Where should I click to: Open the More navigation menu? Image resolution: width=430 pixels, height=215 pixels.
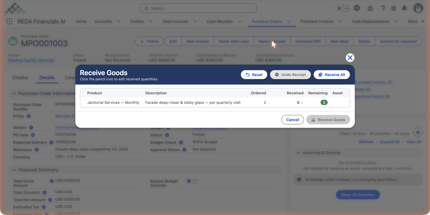416,21
